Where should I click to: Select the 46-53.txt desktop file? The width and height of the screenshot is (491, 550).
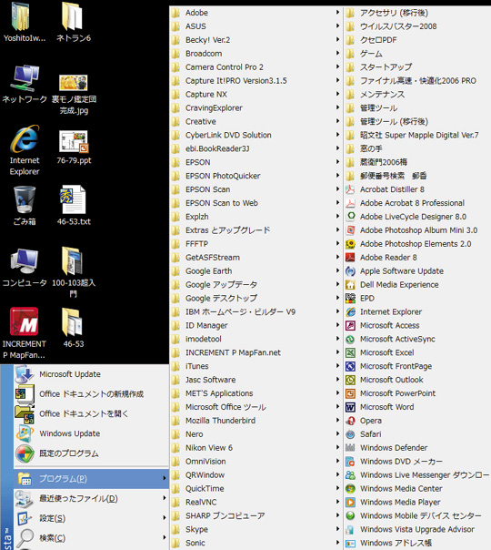tap(74, 206)
